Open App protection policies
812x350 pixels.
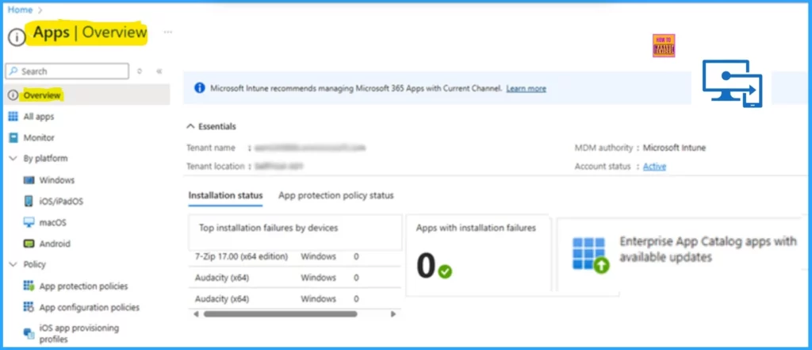[83, 287]
